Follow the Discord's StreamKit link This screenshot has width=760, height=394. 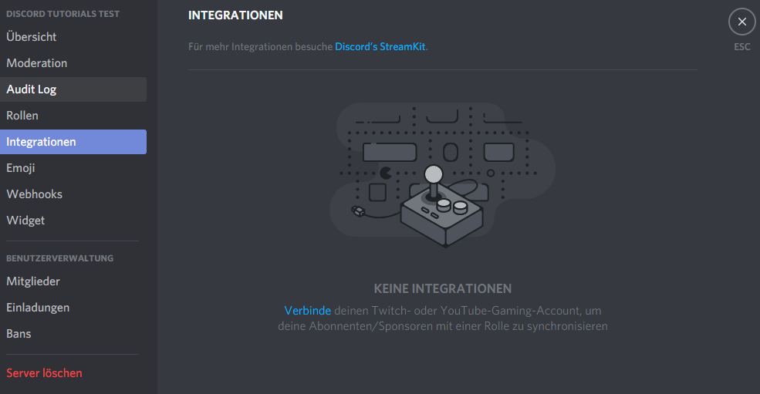380,46
